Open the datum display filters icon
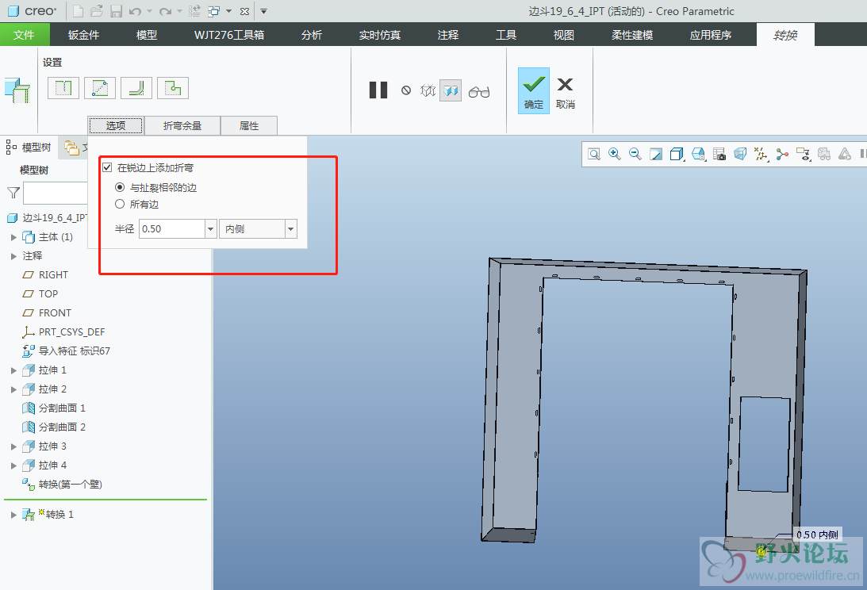Viewport: 867px width, 590px height. click(x=761, y=154)
